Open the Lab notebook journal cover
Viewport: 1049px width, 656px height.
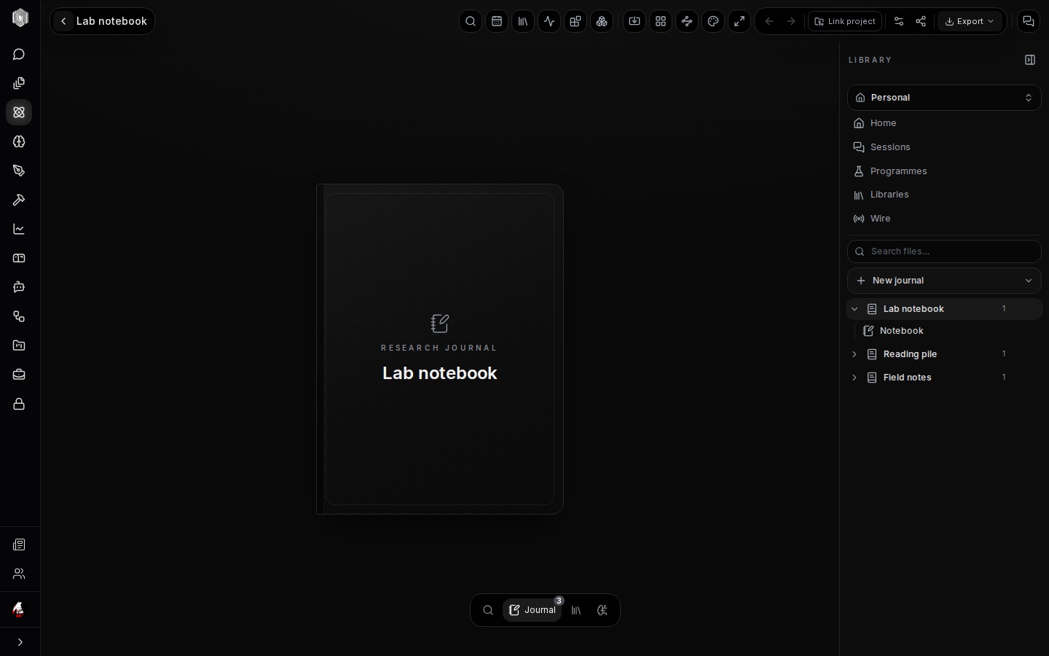(x=440, y=349)
